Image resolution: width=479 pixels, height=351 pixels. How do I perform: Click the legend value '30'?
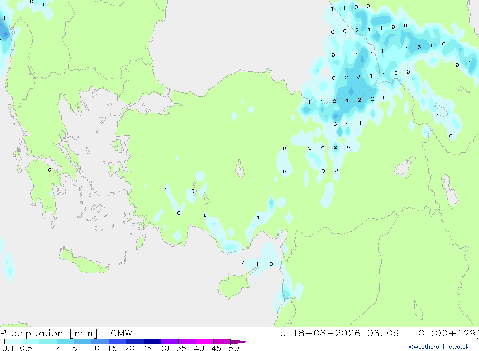(x=164, y=348)
